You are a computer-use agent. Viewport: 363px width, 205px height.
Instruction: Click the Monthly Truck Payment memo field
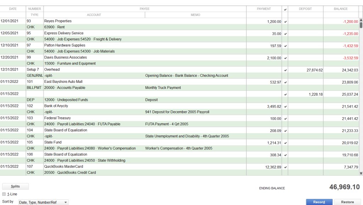coord(195,87)
